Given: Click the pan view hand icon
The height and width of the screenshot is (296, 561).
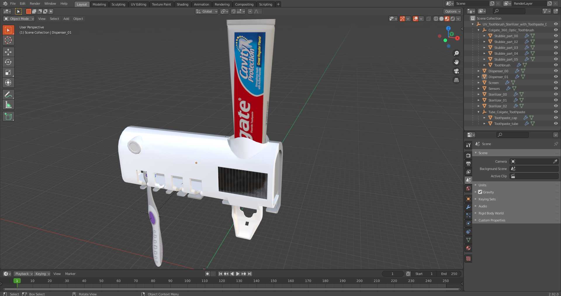Looking at the screenshot, I should [x=456, y=62].
